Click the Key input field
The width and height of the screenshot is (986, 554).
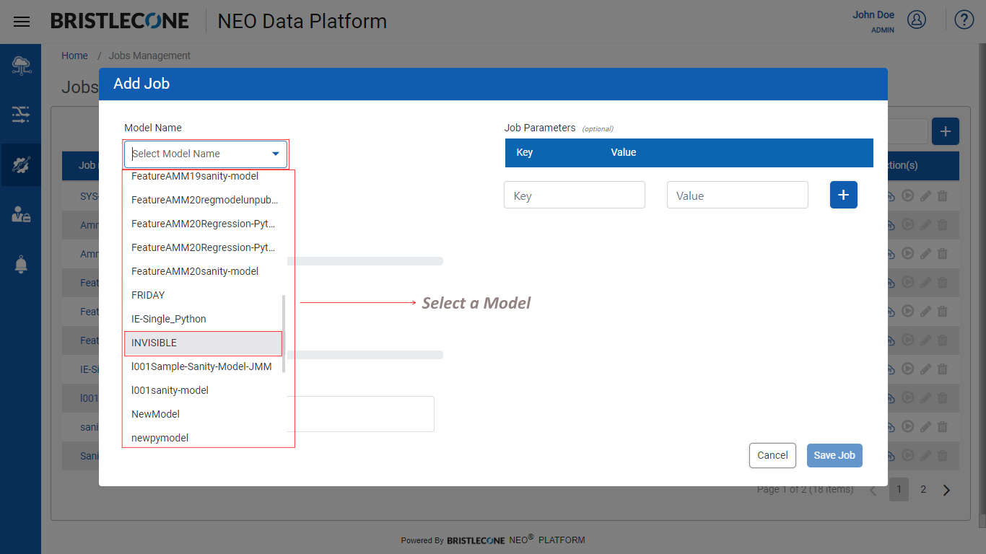(x=575, y=195)
